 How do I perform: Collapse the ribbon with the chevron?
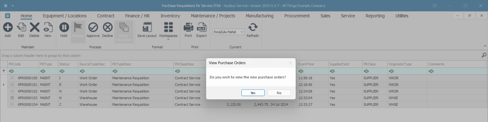point(485,46)
